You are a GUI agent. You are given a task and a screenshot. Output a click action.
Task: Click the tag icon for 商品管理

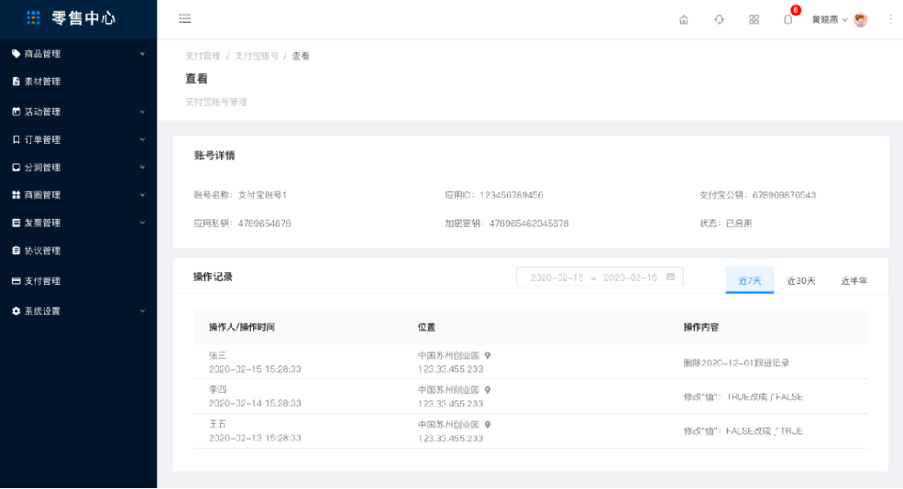tap(17, 53)
